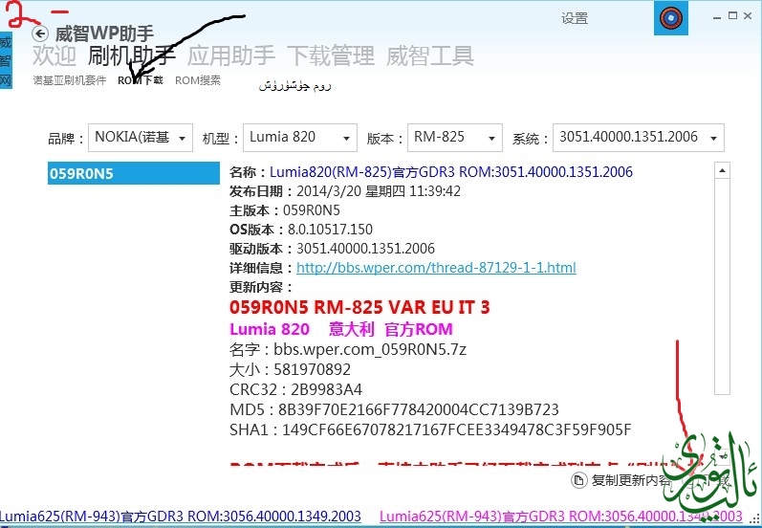This screenshot has height=528, width=762.
Task: Open the 威智工具 tab
Action: (430, 55)
